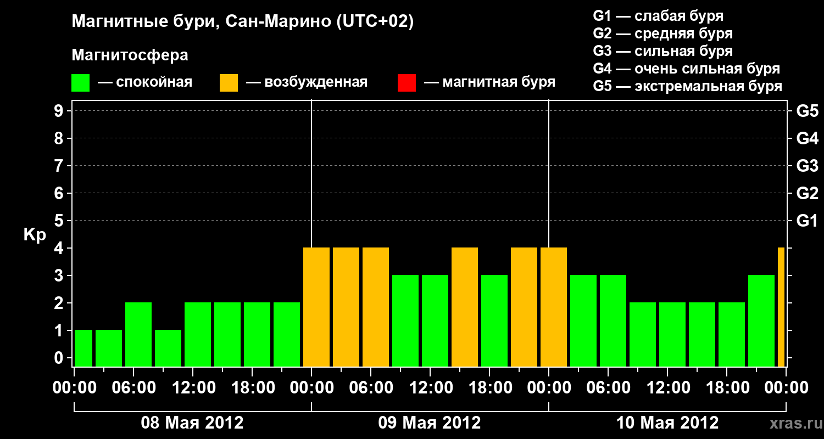This screenshot has width=824, height=439.
Task: Click the 'G2 — средняя буря' legend line
Action: click(x=663, y=33)
